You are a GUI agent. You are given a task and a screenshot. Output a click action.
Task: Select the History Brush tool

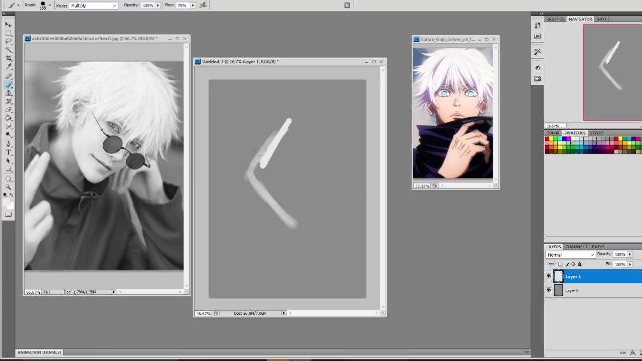[9, 101]
